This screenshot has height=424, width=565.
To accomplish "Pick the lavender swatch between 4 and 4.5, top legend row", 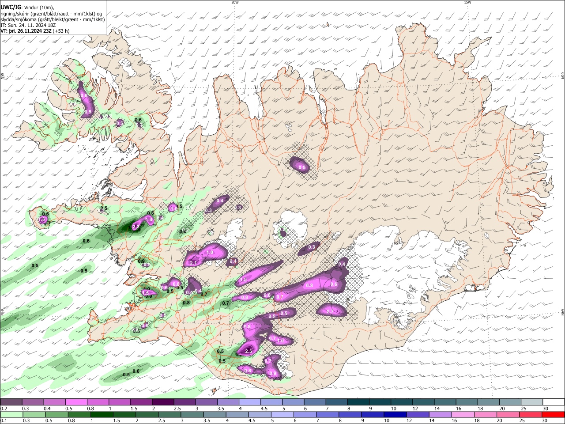I will (249, 402).
